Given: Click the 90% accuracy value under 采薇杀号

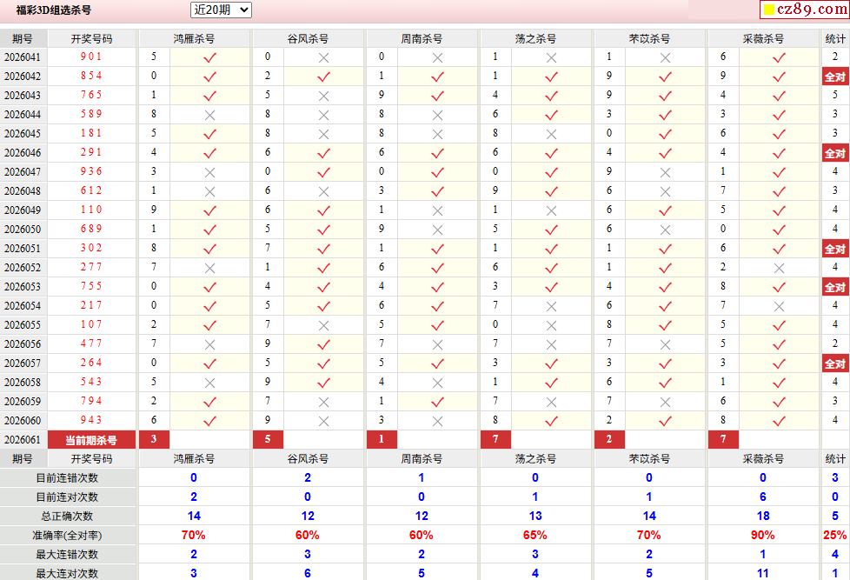Looking at the screenshot, I should click(763, 536).
